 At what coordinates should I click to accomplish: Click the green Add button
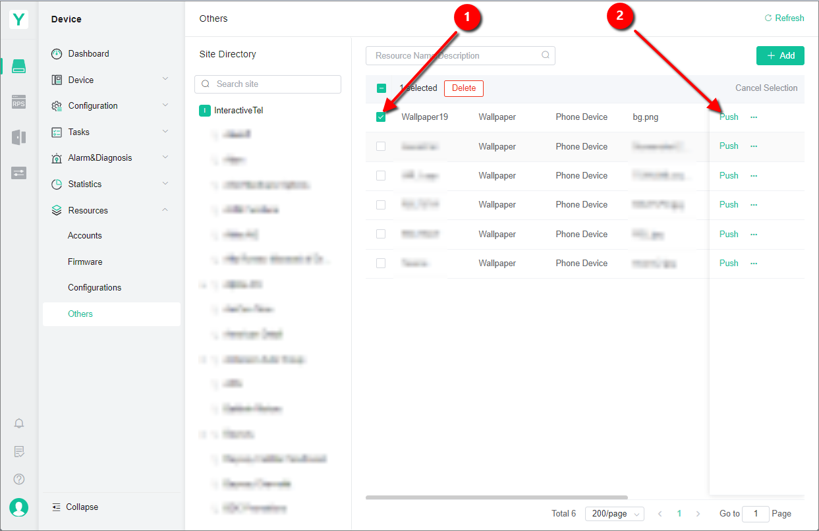(780, 56)
